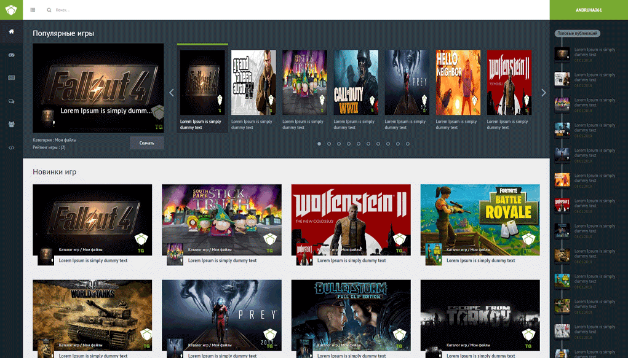This screenshot has height=358, width=628.
Task: Open top publication with Call of Duty thumbnail
Action: tap(562, 130)
